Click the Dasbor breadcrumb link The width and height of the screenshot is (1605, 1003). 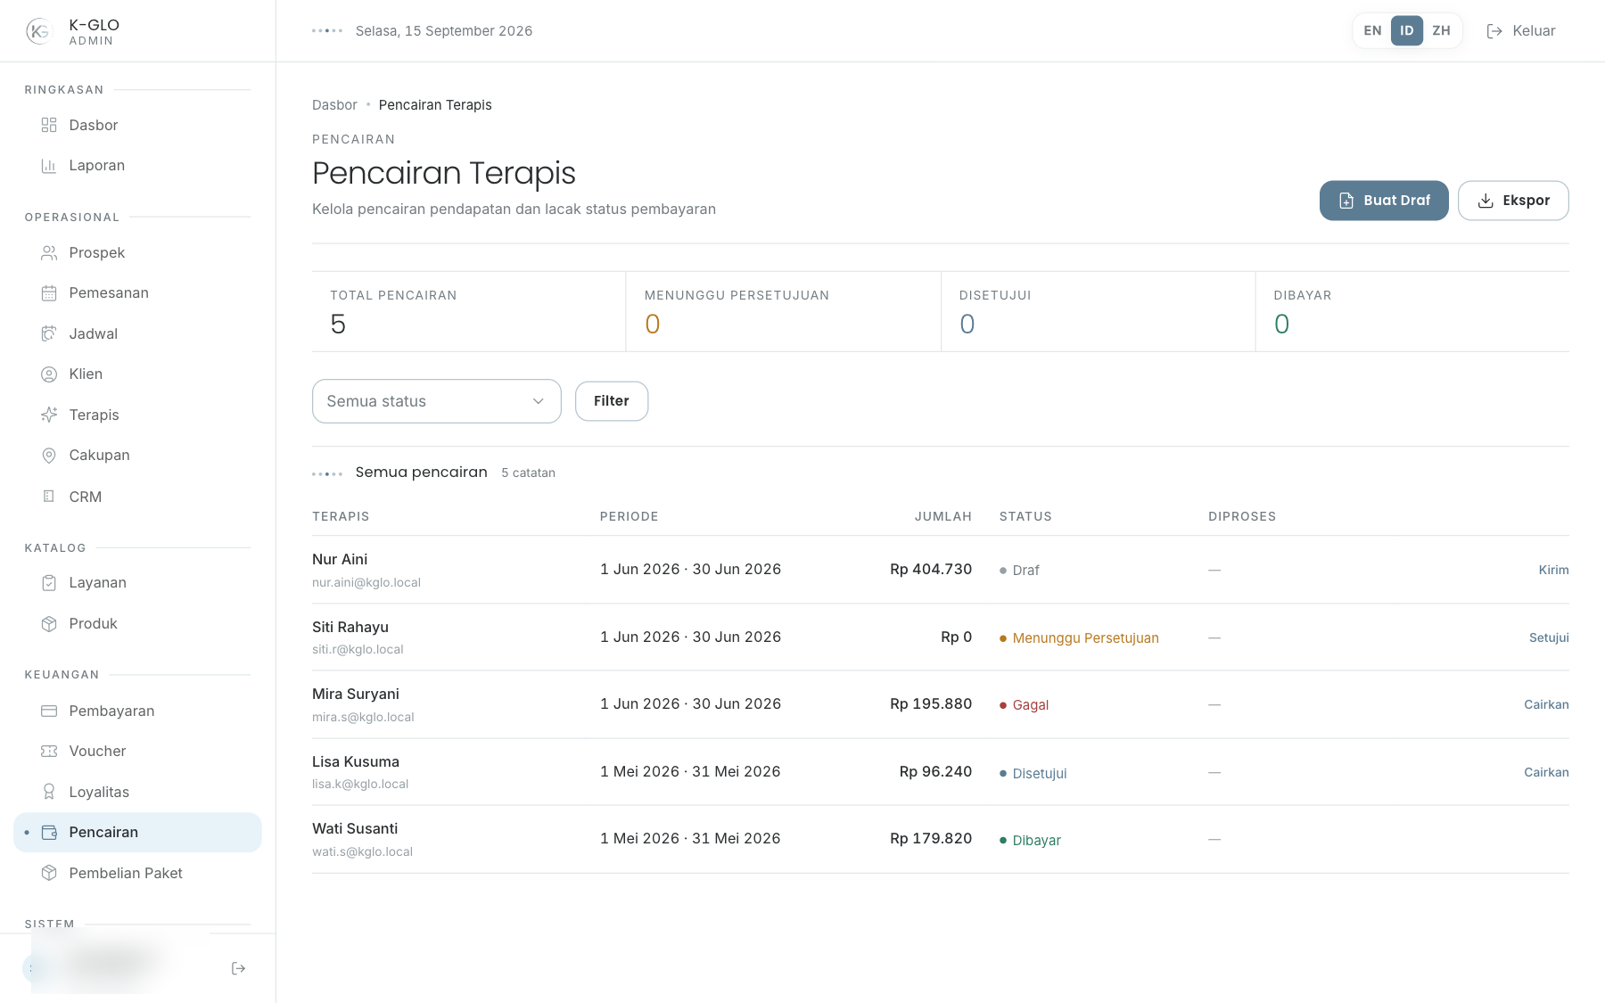(334, 105)
